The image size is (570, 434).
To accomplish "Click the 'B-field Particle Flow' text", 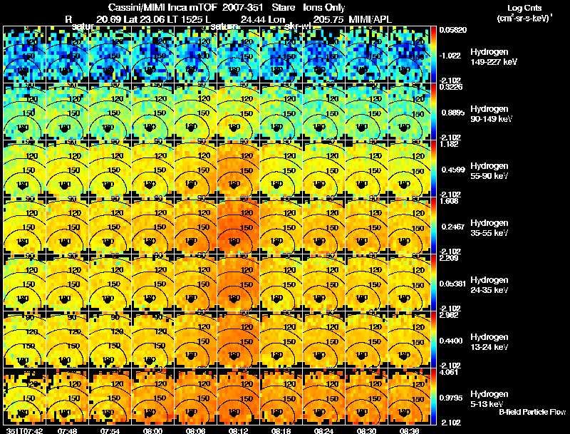I will pyautogui.click(x=532, y=412).
